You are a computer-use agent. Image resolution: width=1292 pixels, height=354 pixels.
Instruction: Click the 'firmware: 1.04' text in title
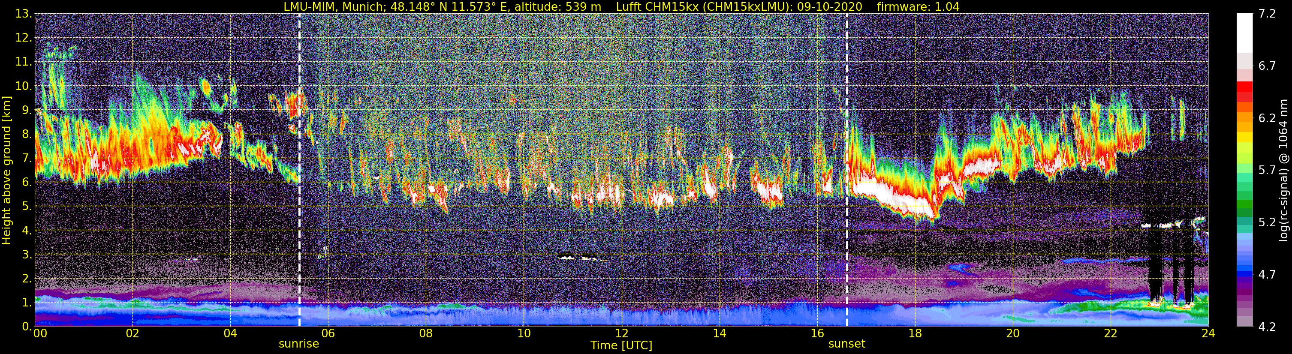[x=918, y=6]
